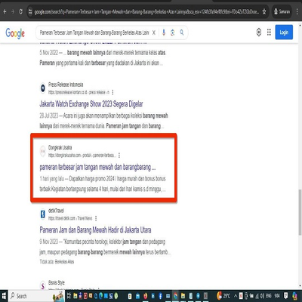Open the volume speaker icon
This screenshot has height=302, width=302.
tap(262, 296)
